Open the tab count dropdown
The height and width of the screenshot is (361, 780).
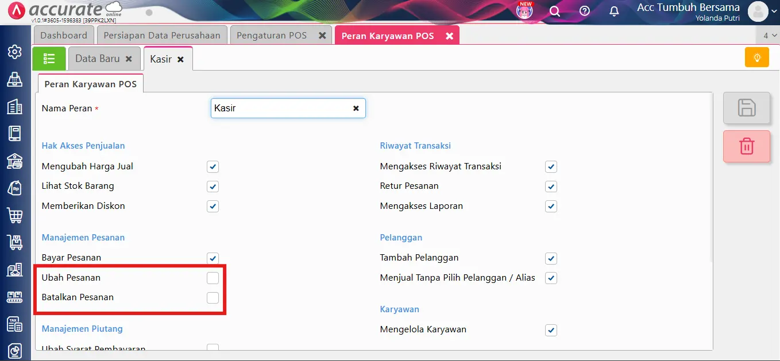[768, 36]
